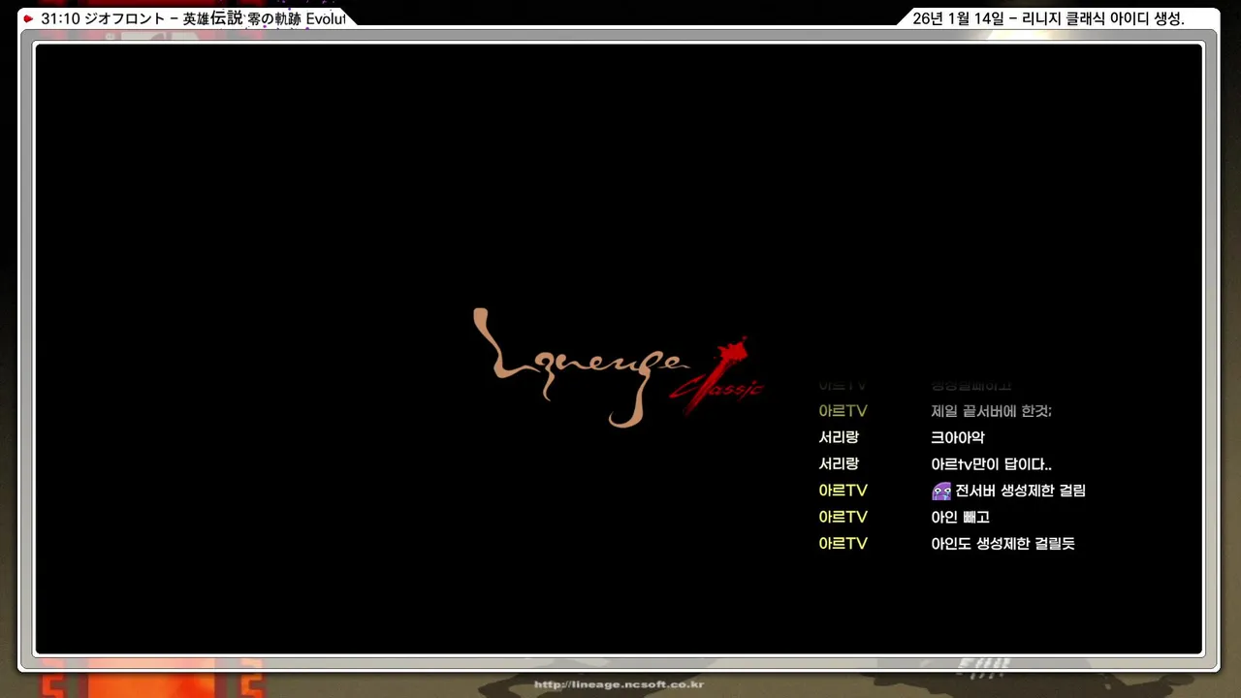This screenshot has width=1241, height=698.
Task: Click the purple emoji in the chat message
Action: (x=940, y=492)
